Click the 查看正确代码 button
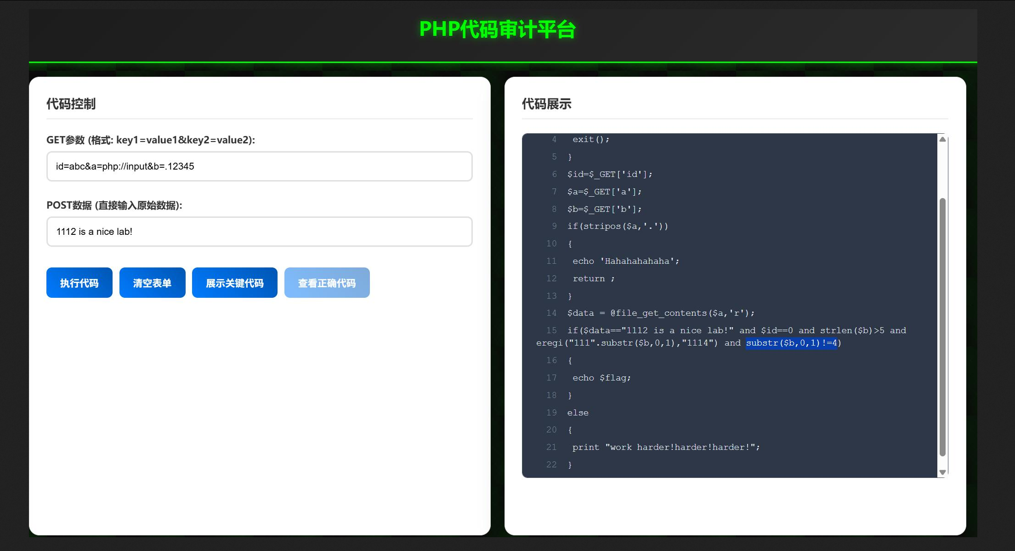Image resolution: width=1015 pixels, height=551 pixels. tap(327, 283)
